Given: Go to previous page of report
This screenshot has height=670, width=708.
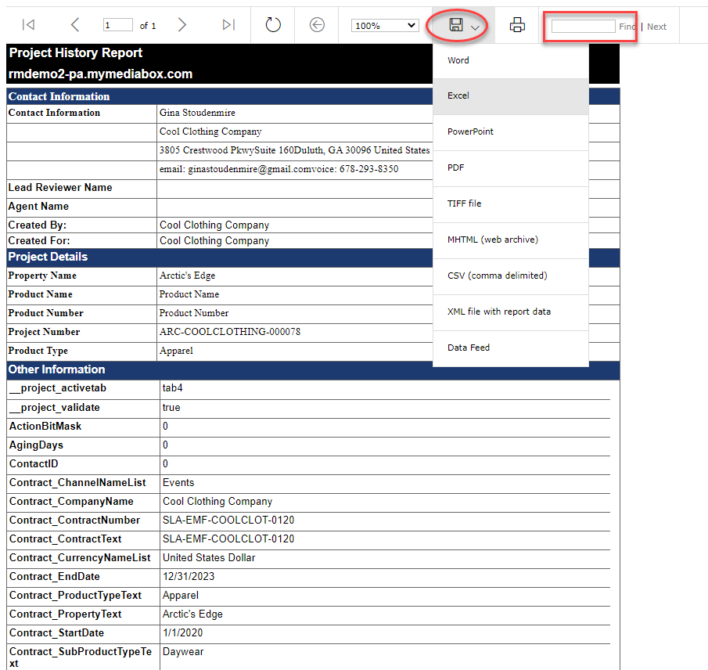Looking at the screenshot, I should pos(75,24).
